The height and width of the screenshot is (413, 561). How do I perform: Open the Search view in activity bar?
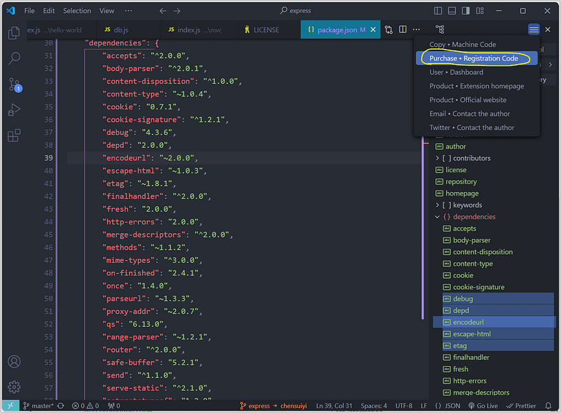coord(14,59)
